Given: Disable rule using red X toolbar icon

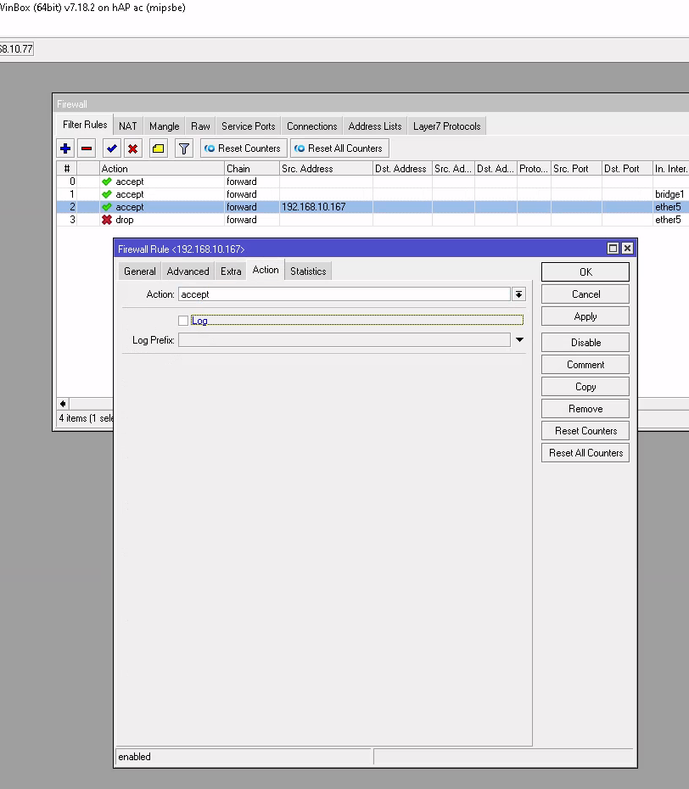Looking at the screenshot, I should 133,148.
